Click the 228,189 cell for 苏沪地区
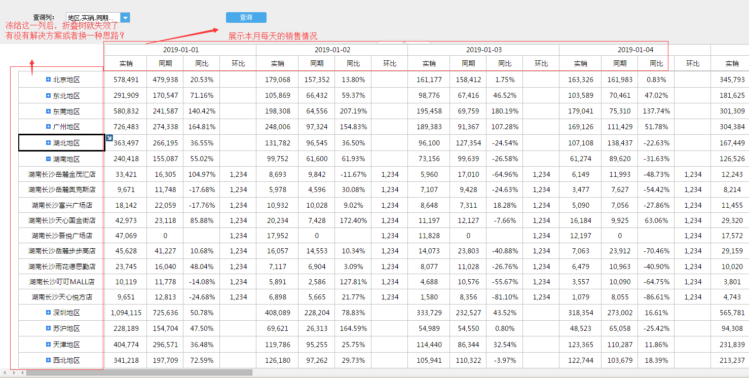This screenshot has height=378, width=749. point(126,328)
